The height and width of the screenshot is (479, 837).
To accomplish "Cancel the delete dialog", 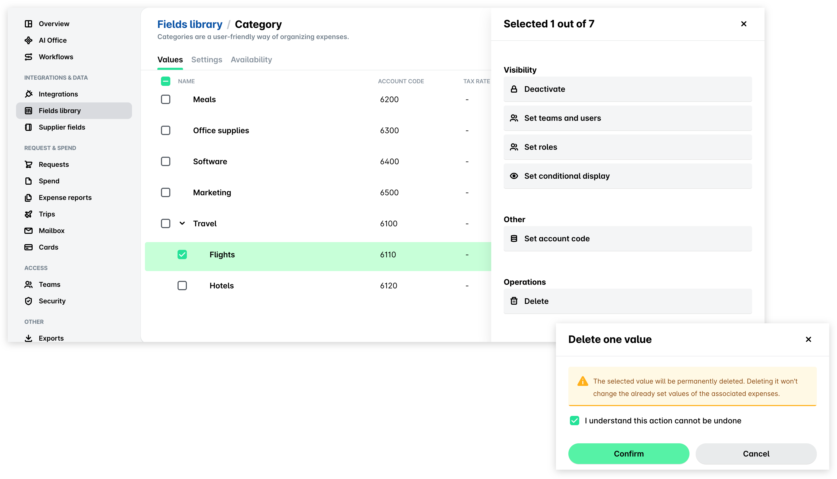I will click(756, 454).
